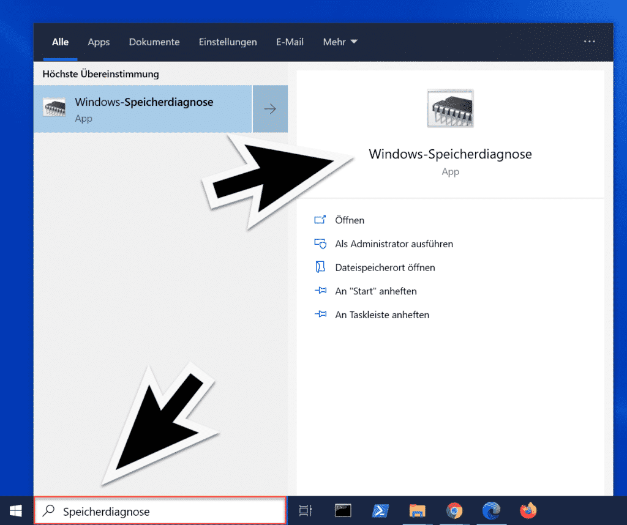The width and height of the screenshot is (627, 525).
Task: Choose An Taskleiste anheften
Action: [x=382, y=315]
